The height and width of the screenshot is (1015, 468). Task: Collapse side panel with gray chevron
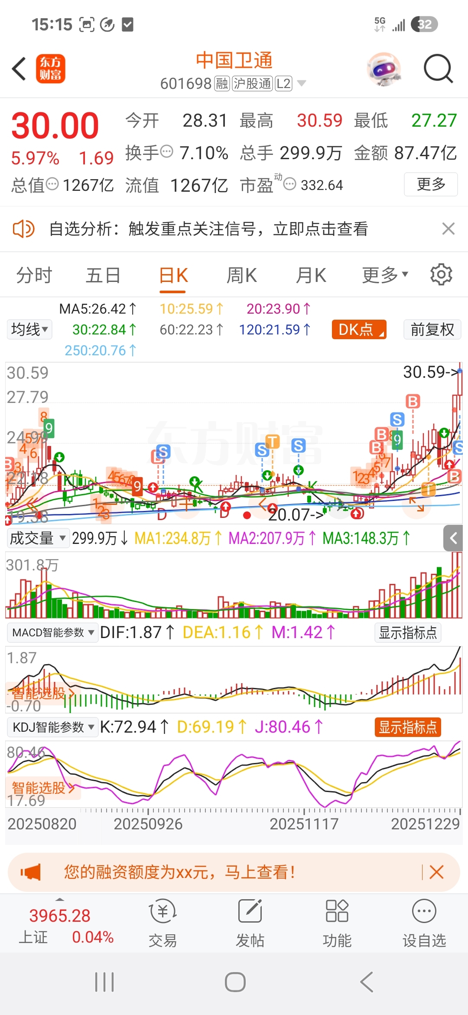(453, 538)
